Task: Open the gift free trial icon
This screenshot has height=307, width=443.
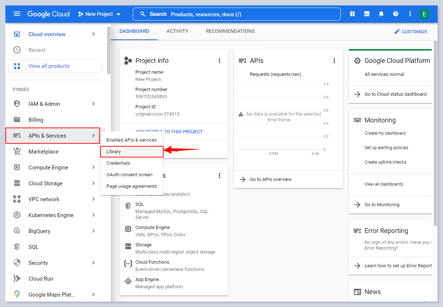Action: click(352, 14)
